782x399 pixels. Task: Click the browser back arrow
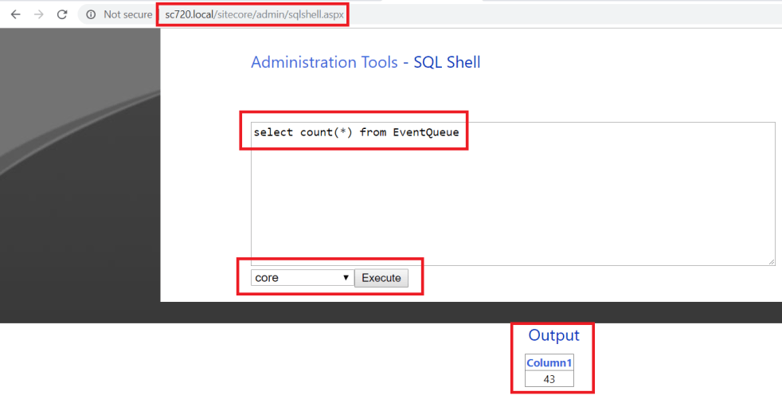[x=15, y=14]
